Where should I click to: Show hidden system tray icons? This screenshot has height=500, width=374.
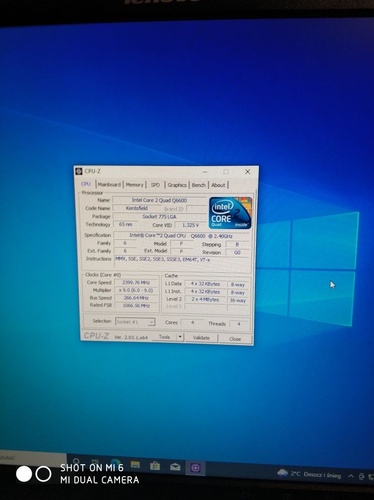coord(351,476)
